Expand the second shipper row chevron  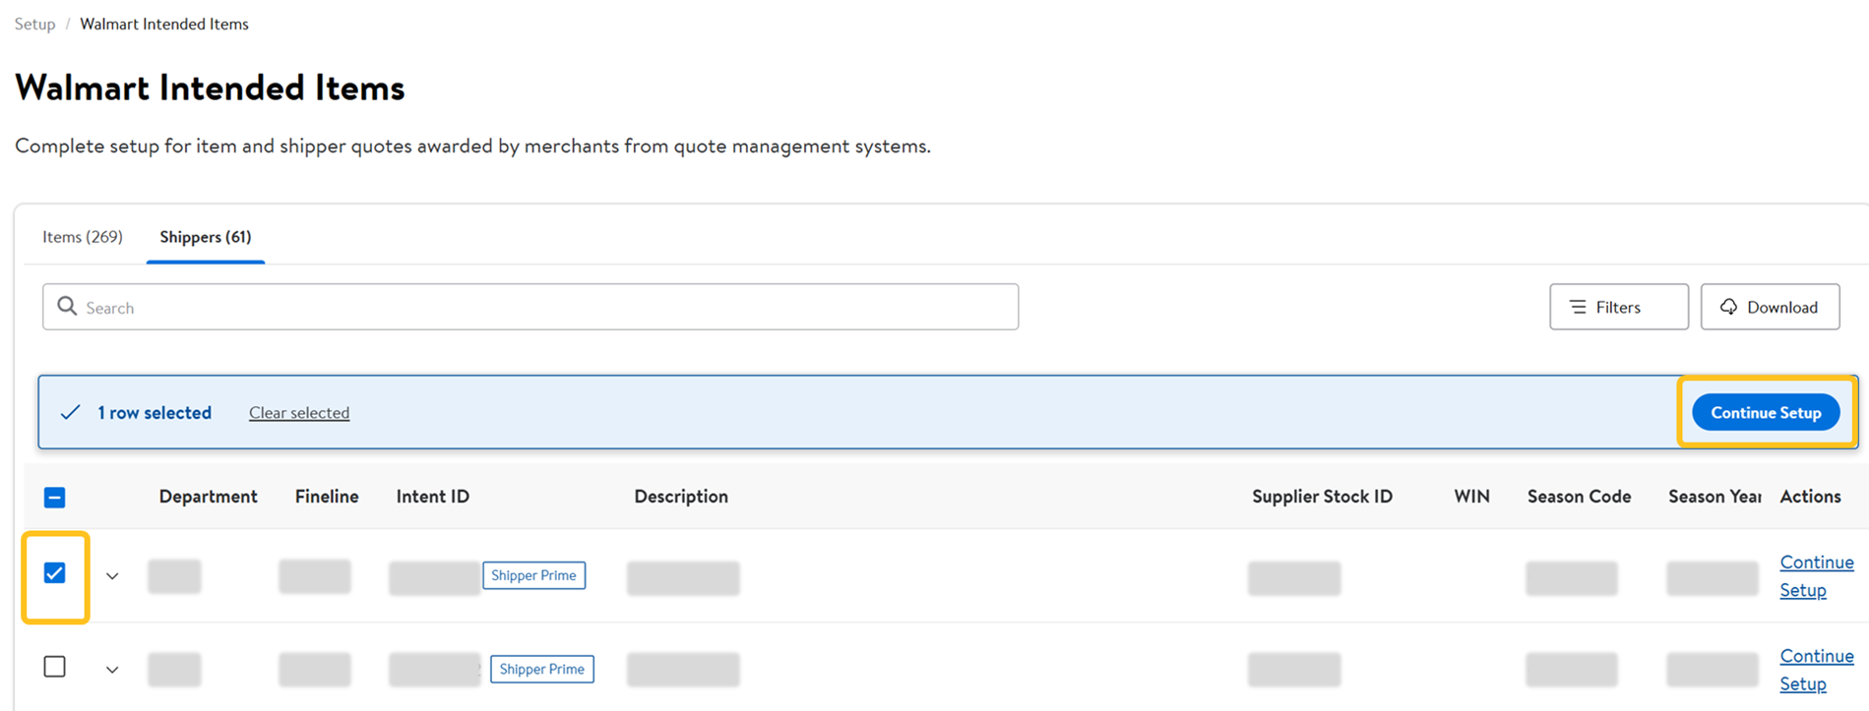click(112, 670)
